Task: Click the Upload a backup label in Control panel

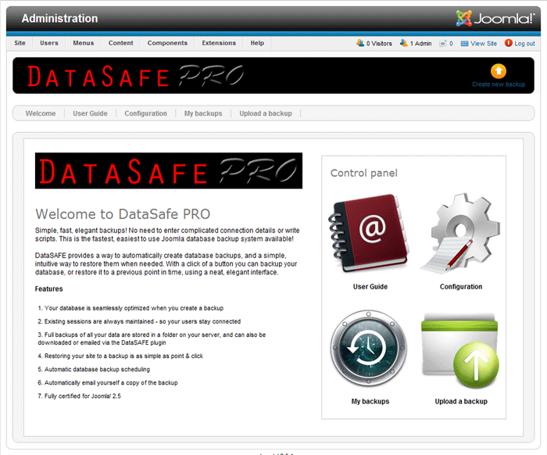Action: pyautogui.click(x=461, y=401)
